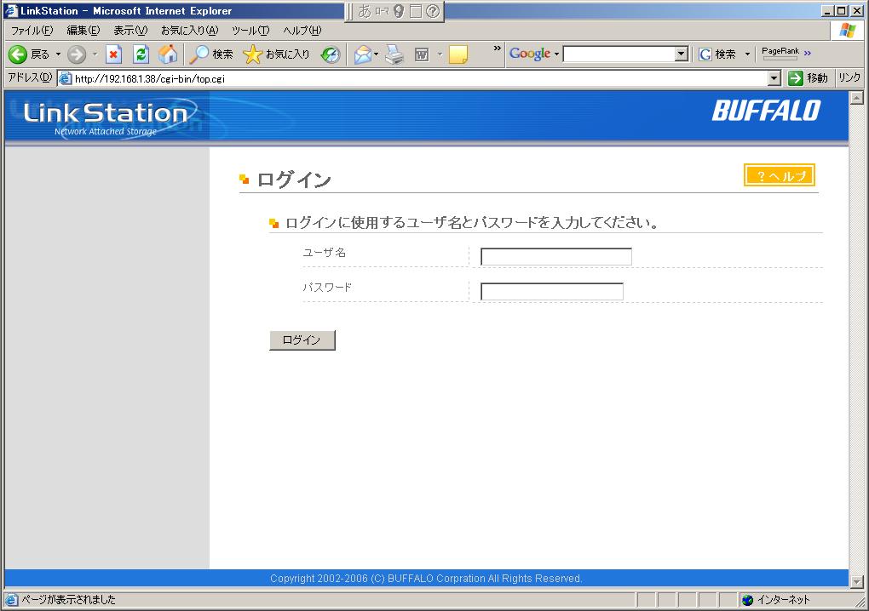The width and height of the screenshot is (869, 611).
Task: Click the Google toolbar logo
Action: (x=530, y=54)
